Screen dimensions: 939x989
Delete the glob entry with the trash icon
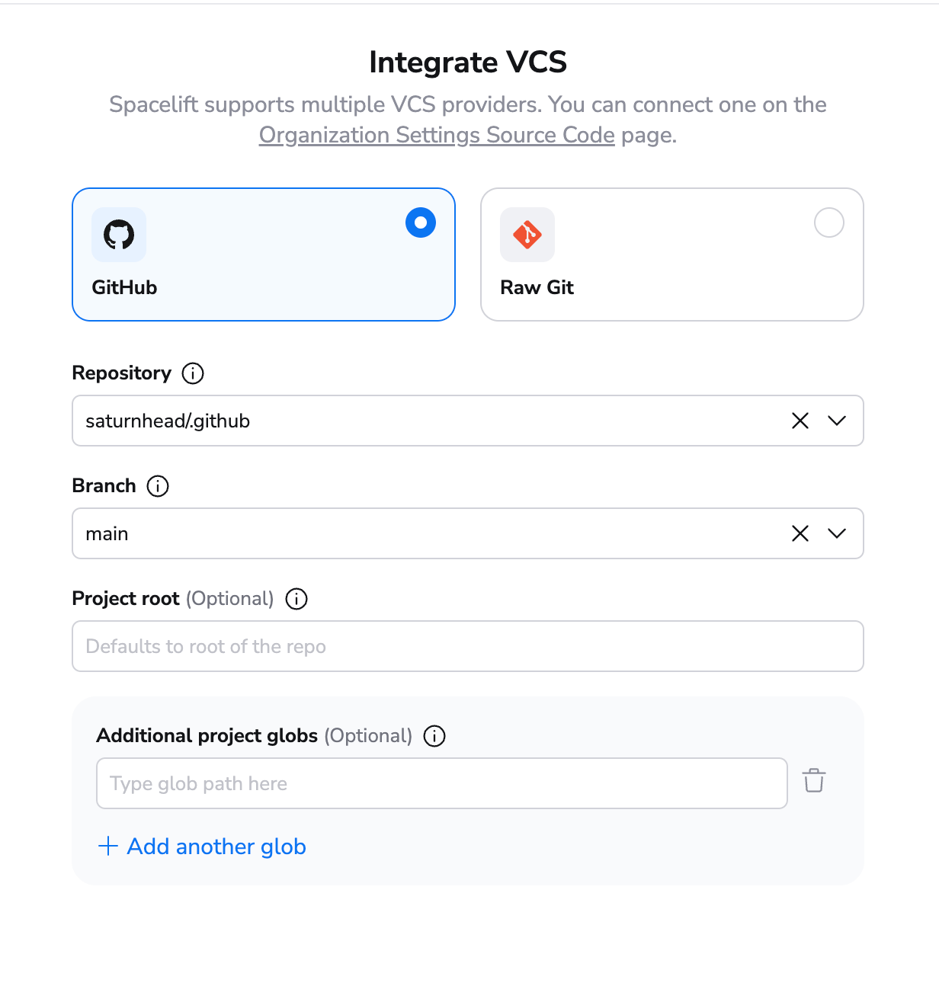pos(813,781)
